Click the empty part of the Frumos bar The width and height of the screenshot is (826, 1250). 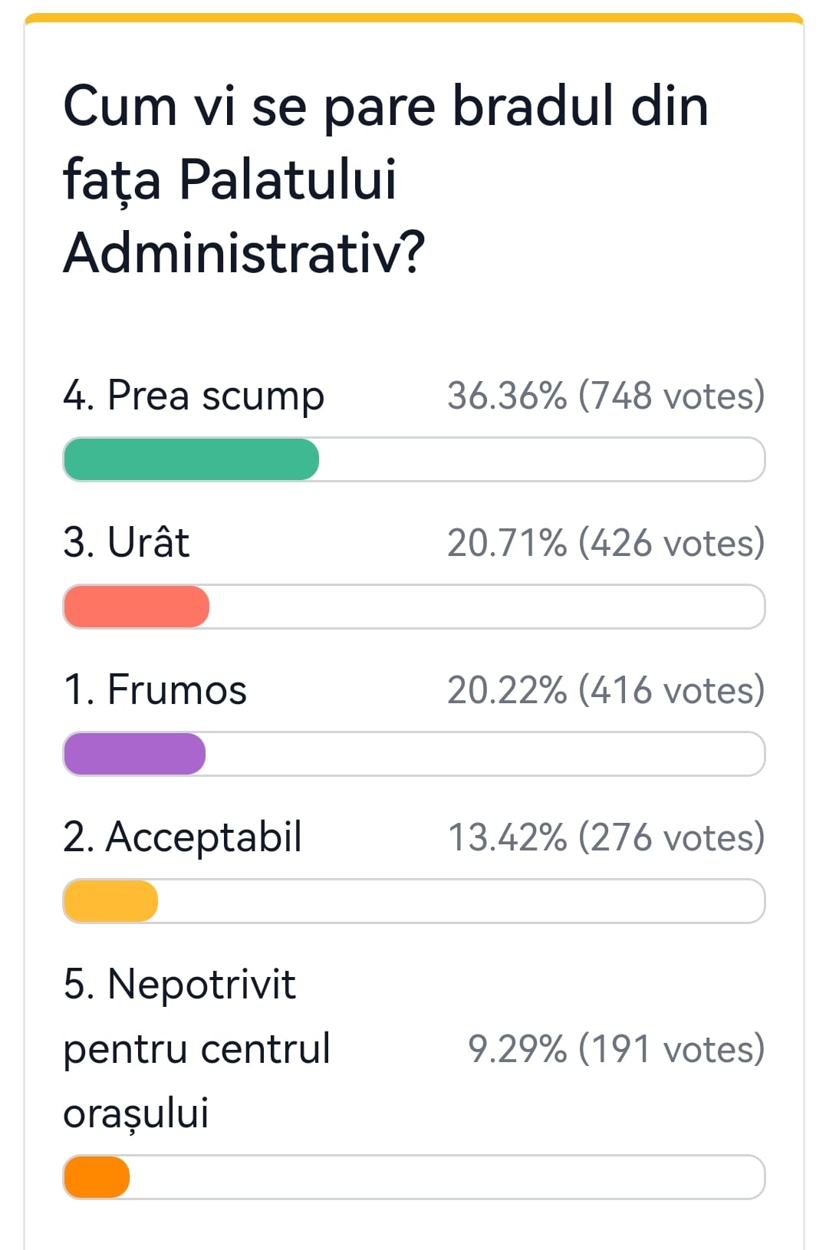tap(485, 754)
